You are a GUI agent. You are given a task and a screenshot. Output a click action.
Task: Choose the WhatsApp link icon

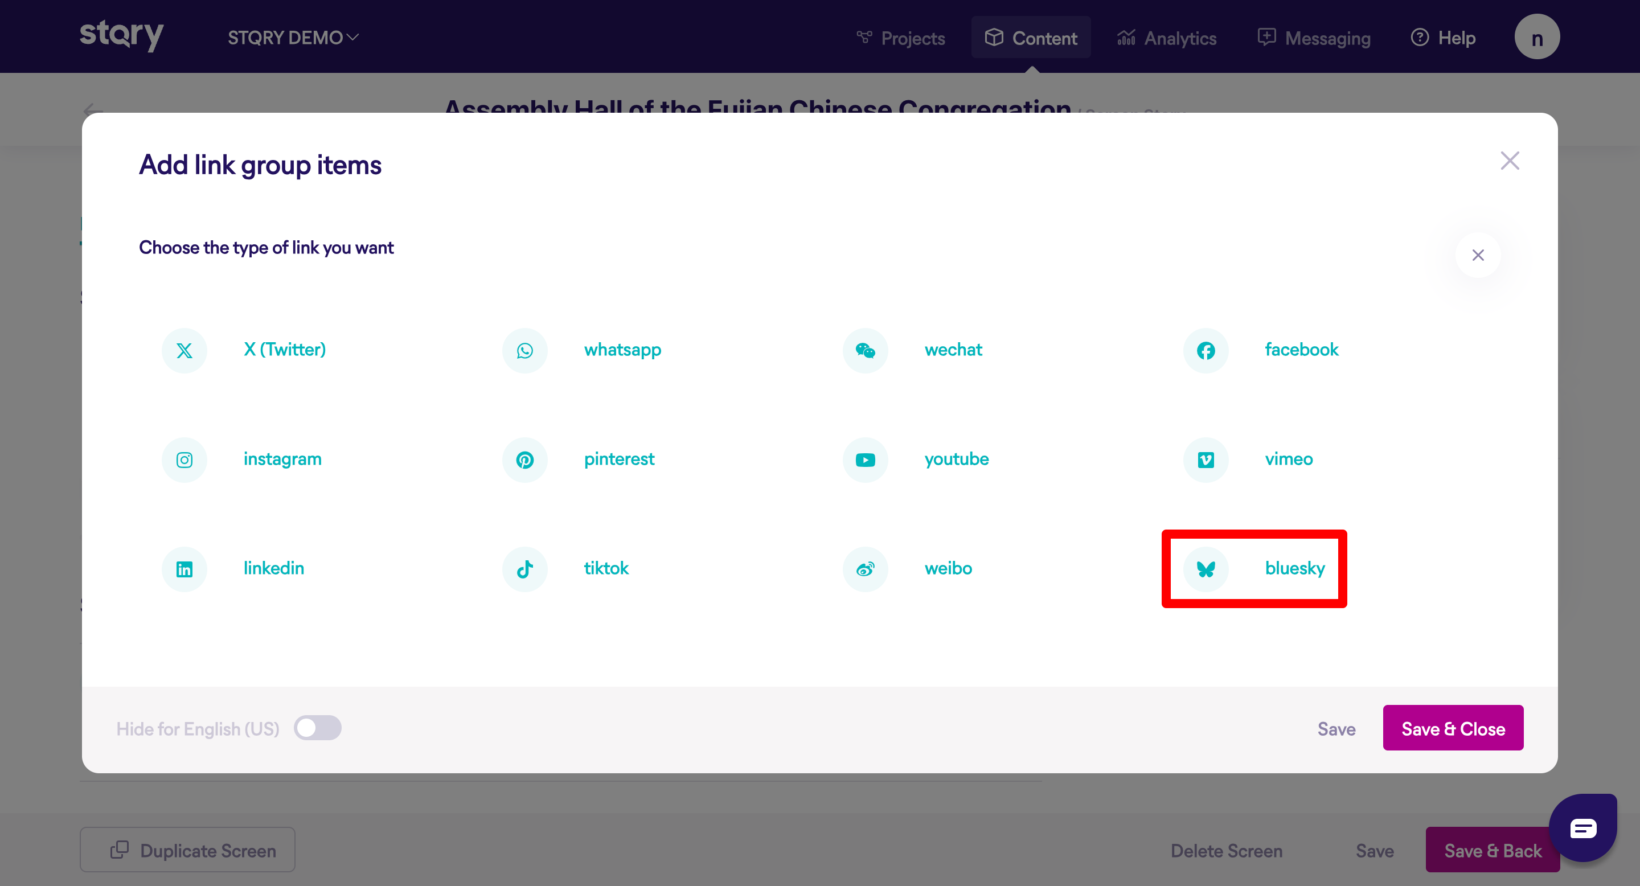coord(524,351)
